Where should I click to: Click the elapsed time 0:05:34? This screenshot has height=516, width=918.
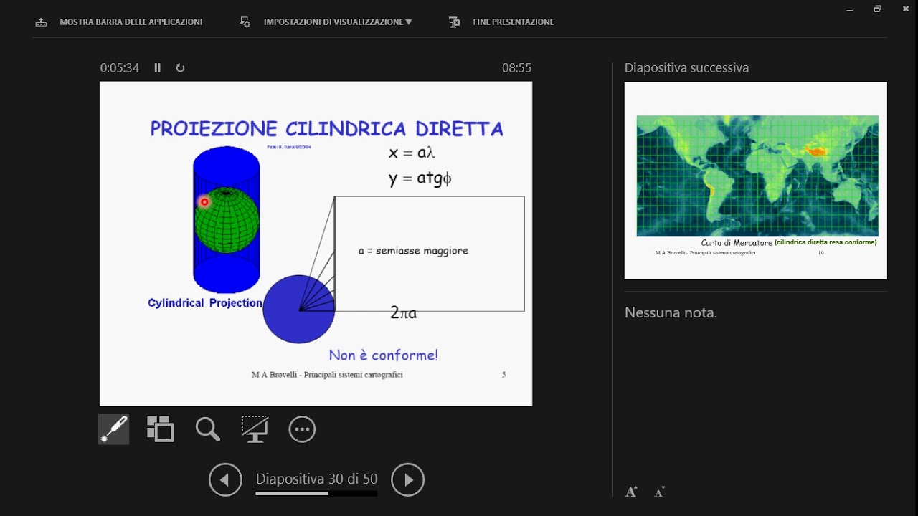[120, 68]
